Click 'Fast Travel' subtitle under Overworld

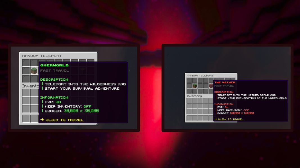tap(55, 71)
